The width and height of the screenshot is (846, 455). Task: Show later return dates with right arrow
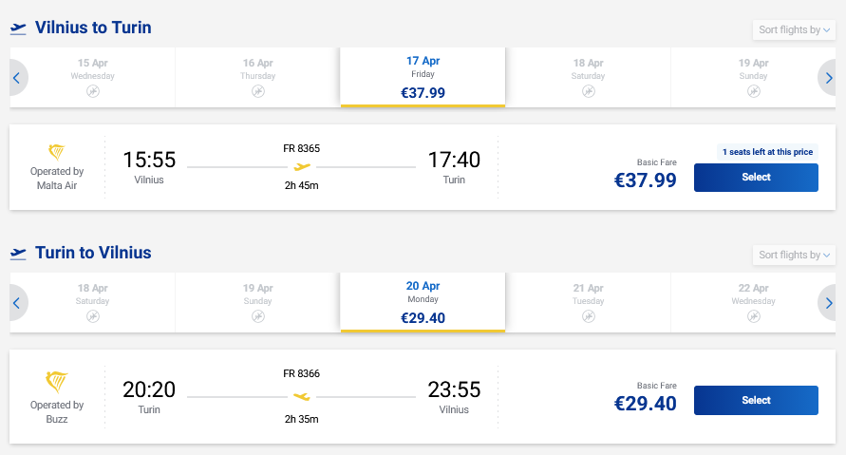828,303
